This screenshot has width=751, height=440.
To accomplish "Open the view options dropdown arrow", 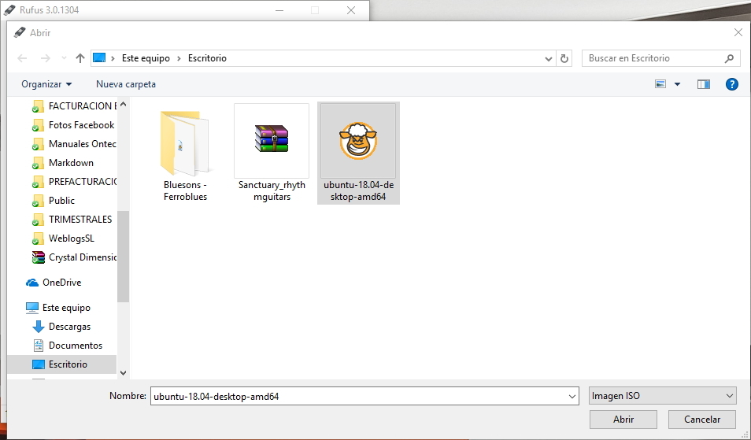I will tap(677, 84).
